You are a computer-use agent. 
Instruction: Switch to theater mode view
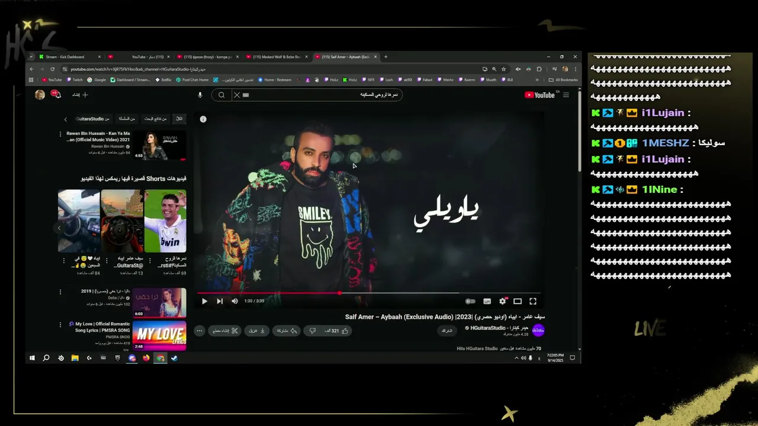pyautogui.click(x=518, y=301)
